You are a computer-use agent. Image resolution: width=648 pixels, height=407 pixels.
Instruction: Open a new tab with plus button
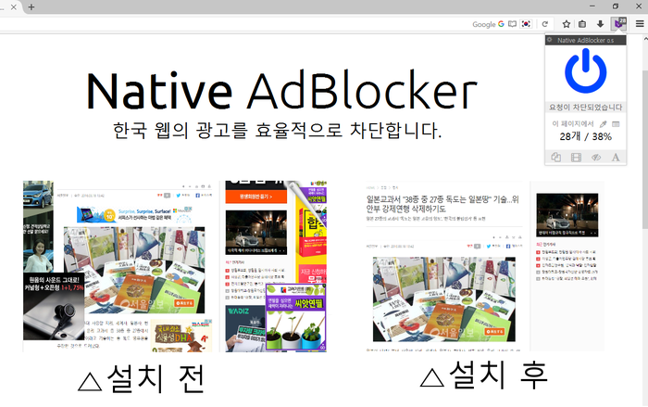click(x=31, y=7)
